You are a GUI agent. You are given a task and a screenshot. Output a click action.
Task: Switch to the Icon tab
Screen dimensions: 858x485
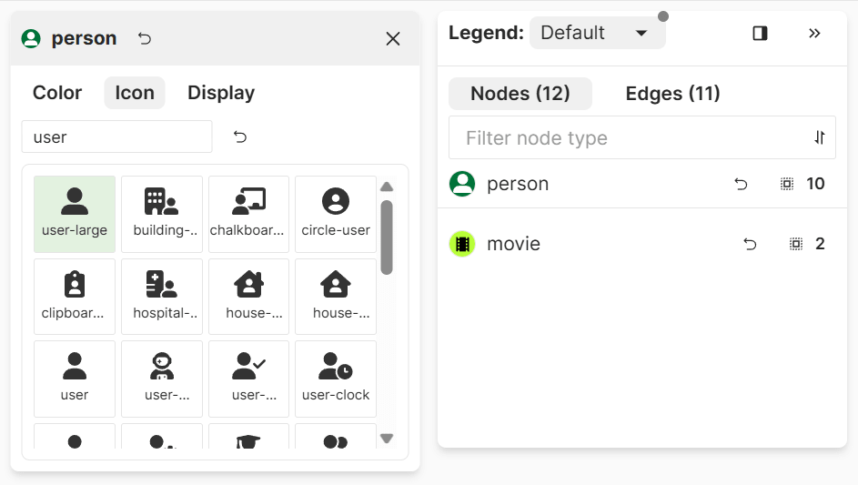click(x=135, y=93)
